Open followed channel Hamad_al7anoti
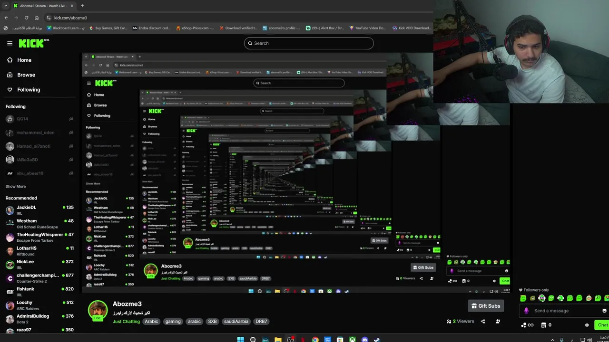 click(x=39, y=146)
